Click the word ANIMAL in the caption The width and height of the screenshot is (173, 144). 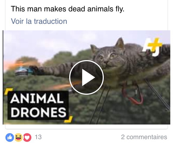click(37, 98)
